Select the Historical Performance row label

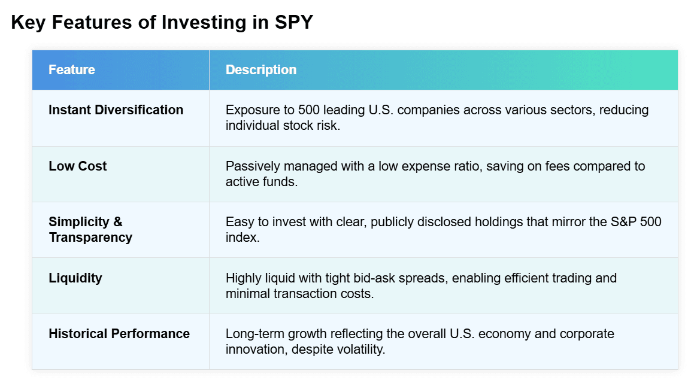119,334
